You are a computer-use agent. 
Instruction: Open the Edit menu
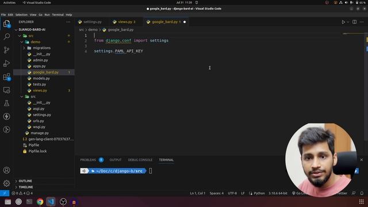pos(10,14)
